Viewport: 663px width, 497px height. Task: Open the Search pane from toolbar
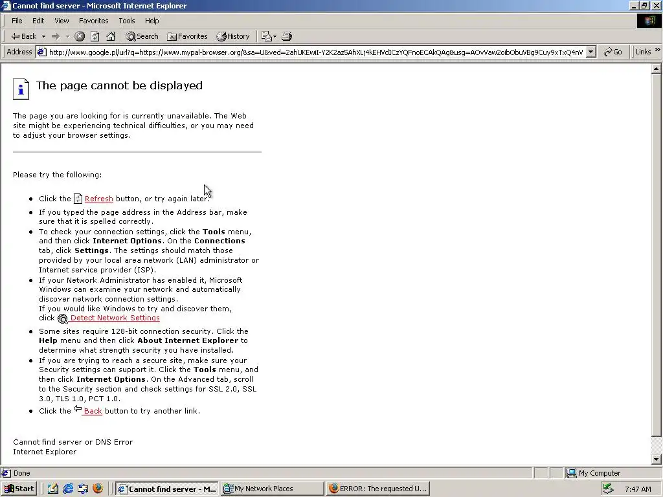tap(142, 36)
